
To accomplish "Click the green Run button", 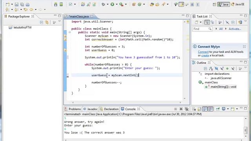I will (113, 4).
